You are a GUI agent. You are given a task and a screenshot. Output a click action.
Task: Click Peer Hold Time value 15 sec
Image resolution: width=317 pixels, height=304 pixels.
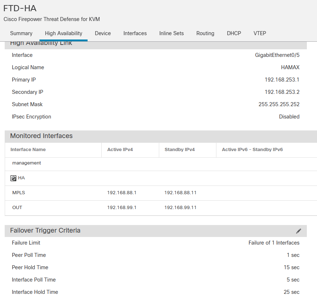click(x=292, y=267)
